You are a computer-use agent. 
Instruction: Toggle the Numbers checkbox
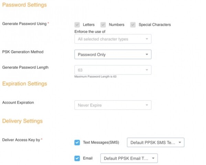pos(103,25)
